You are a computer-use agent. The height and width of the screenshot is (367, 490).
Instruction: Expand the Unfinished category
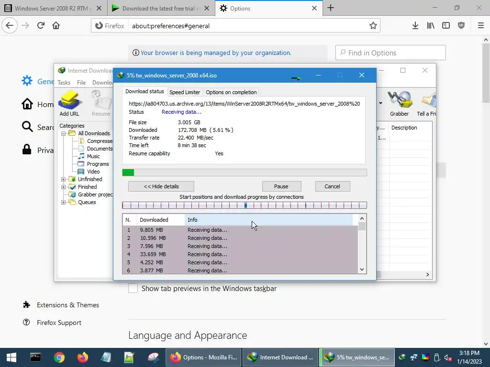coord(64,179)
